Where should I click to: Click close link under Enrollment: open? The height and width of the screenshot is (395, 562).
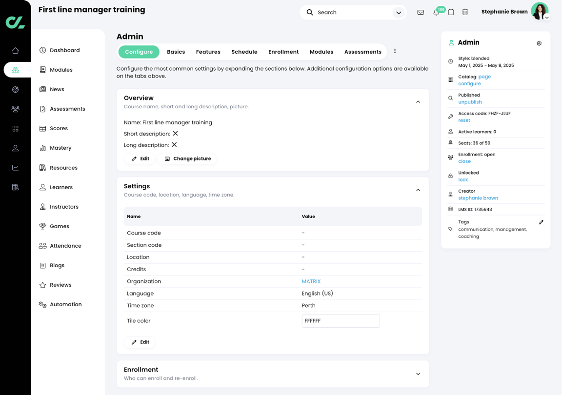point(464,161)
